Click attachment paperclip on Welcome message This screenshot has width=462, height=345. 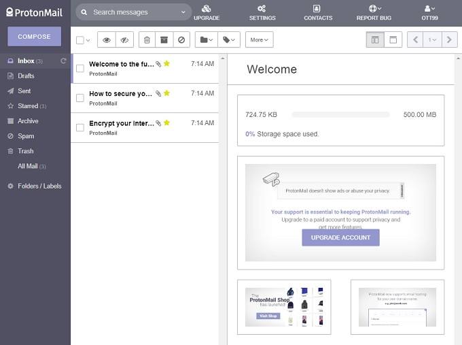click(158, 64)
